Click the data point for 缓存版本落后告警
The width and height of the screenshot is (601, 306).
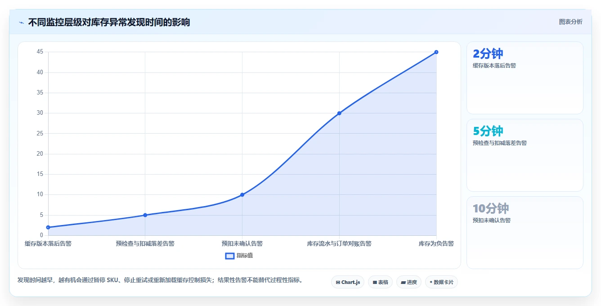click(48, 227)
